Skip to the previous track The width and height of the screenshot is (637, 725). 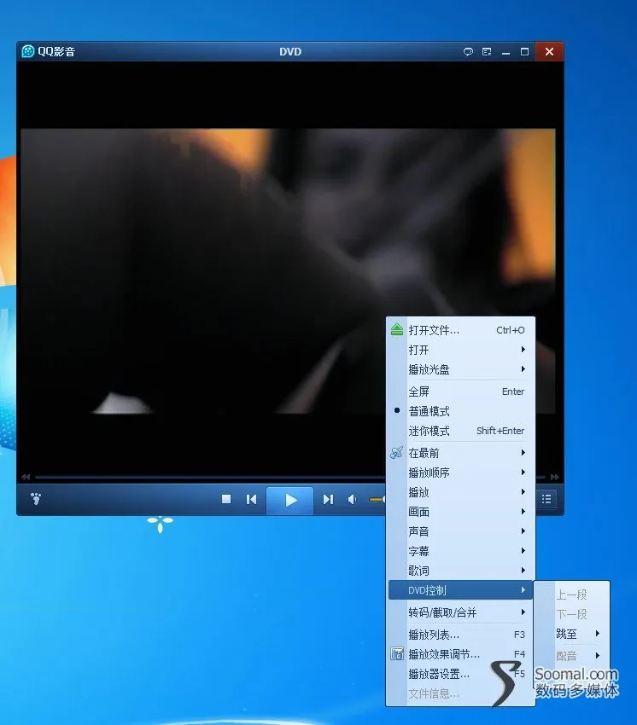click(x=251, y=499)
